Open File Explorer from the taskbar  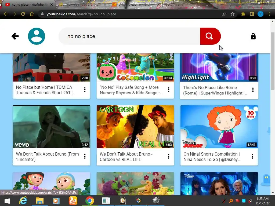click(40, 201)
